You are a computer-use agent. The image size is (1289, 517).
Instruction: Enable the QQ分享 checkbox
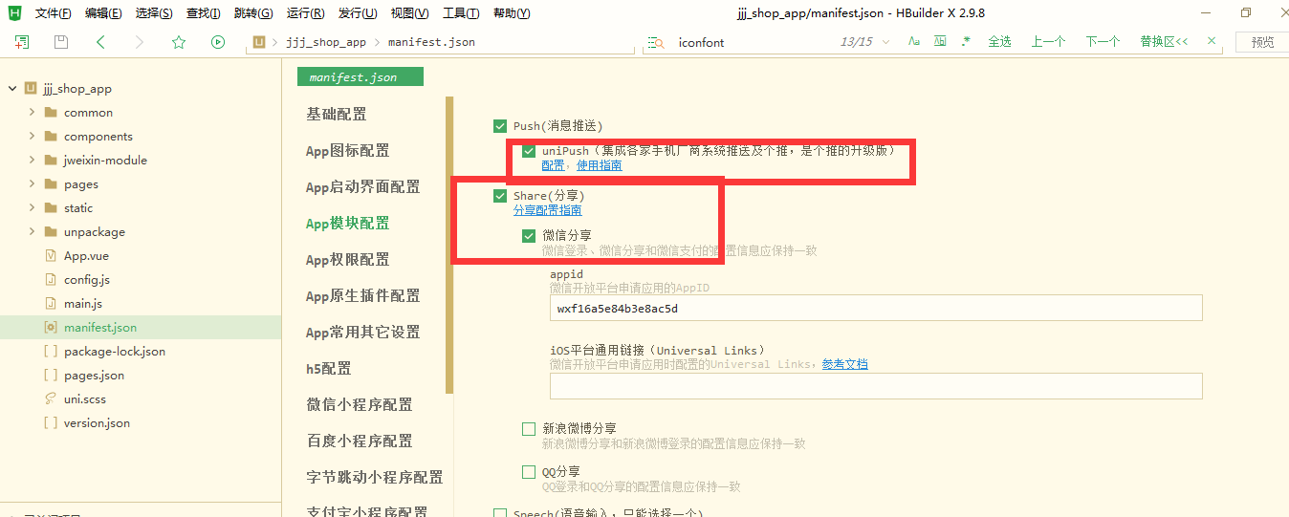(x=529, y=472)
